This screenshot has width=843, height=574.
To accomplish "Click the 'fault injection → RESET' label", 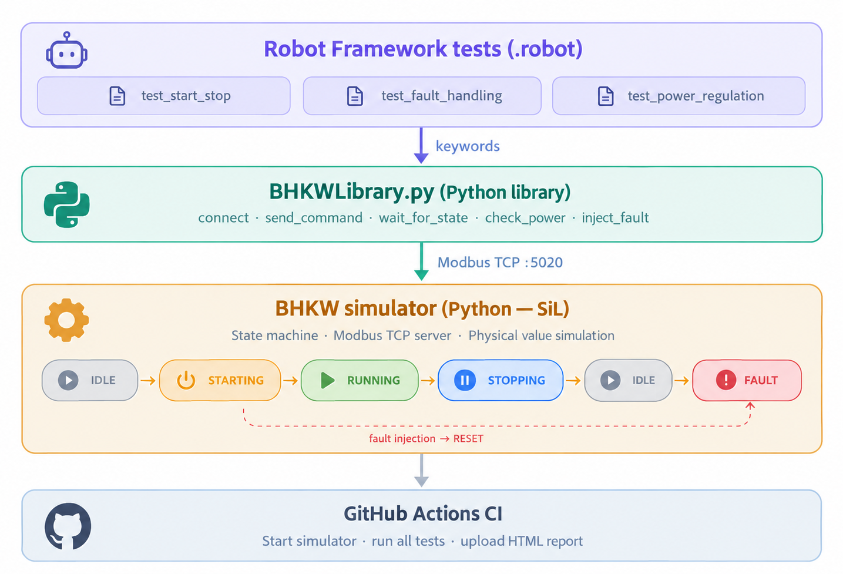I will coord(426,439).
